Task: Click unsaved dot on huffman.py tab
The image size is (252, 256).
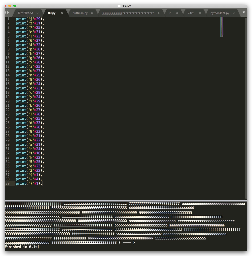Action: (92, 13)
